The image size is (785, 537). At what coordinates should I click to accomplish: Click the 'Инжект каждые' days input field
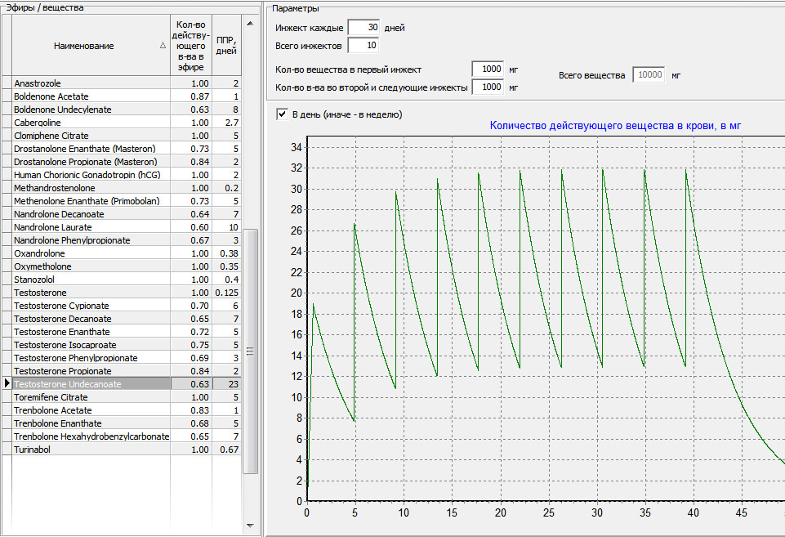[x=363, y=28]
